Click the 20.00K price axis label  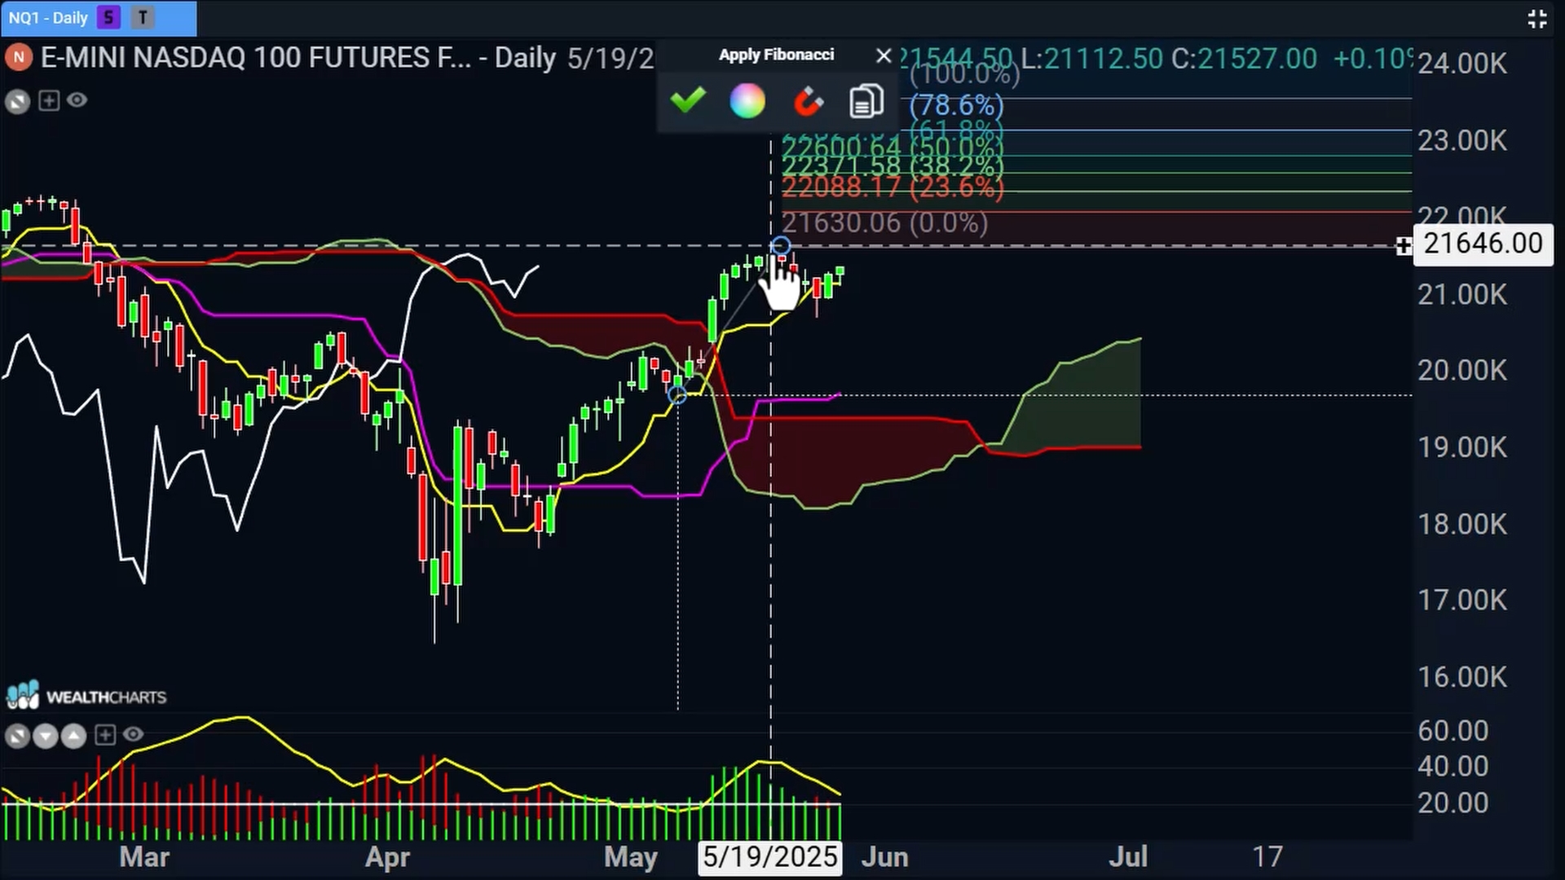pyautogui.click(x=1462, y=371)
